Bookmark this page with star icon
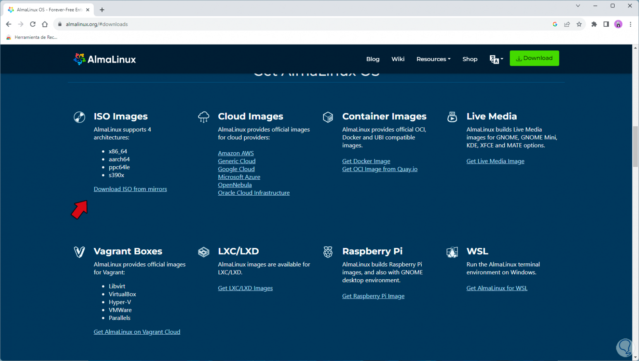639x361 pixels. click(x=579, y=24)
